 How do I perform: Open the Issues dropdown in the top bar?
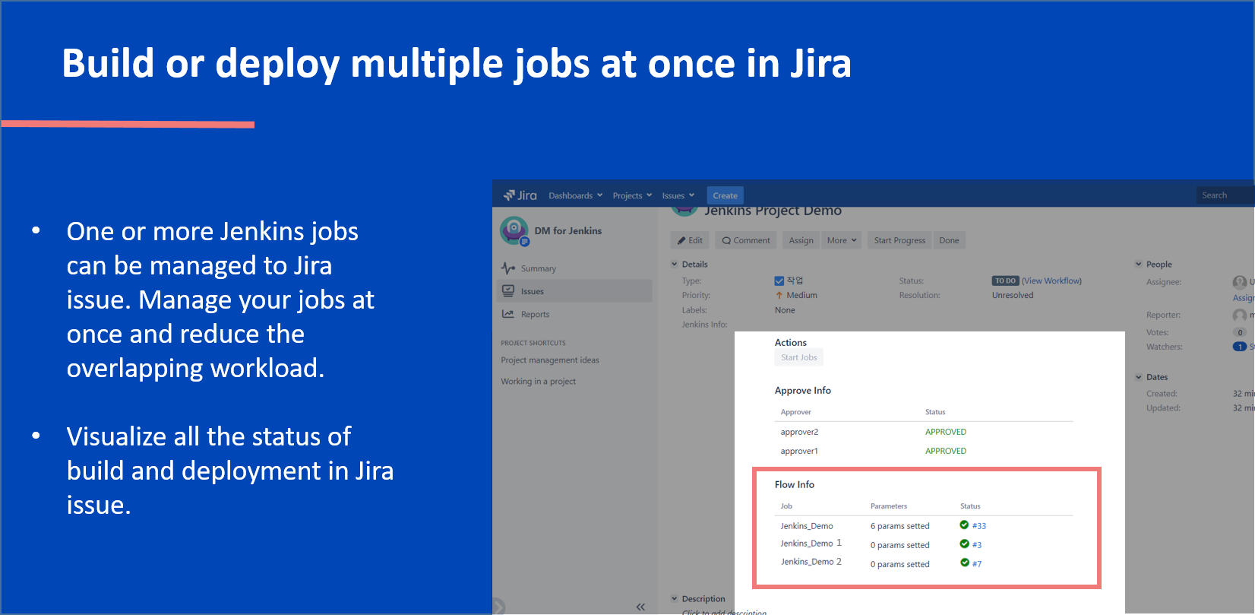[678, 195]
